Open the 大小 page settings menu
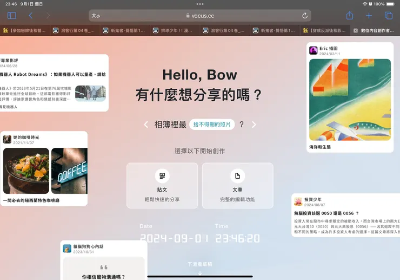This screenshot has width=400, height=280. (x=96, y=16)
